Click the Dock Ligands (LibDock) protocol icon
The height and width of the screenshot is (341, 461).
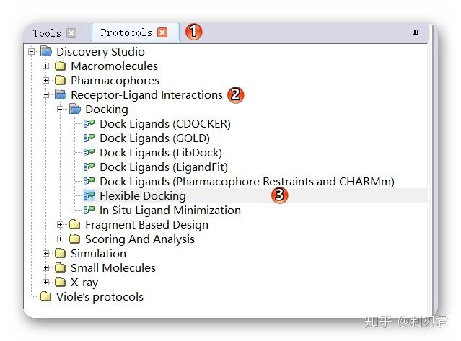point(89,152)
